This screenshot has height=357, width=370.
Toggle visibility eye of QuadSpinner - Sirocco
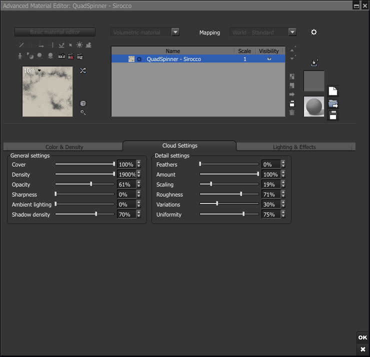(x=269, y=59)
